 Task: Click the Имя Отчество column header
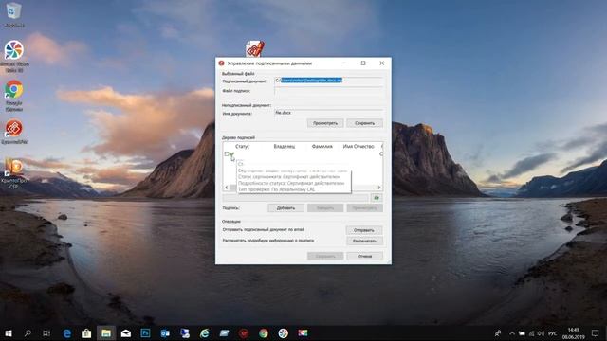click(x=359, y=146)
